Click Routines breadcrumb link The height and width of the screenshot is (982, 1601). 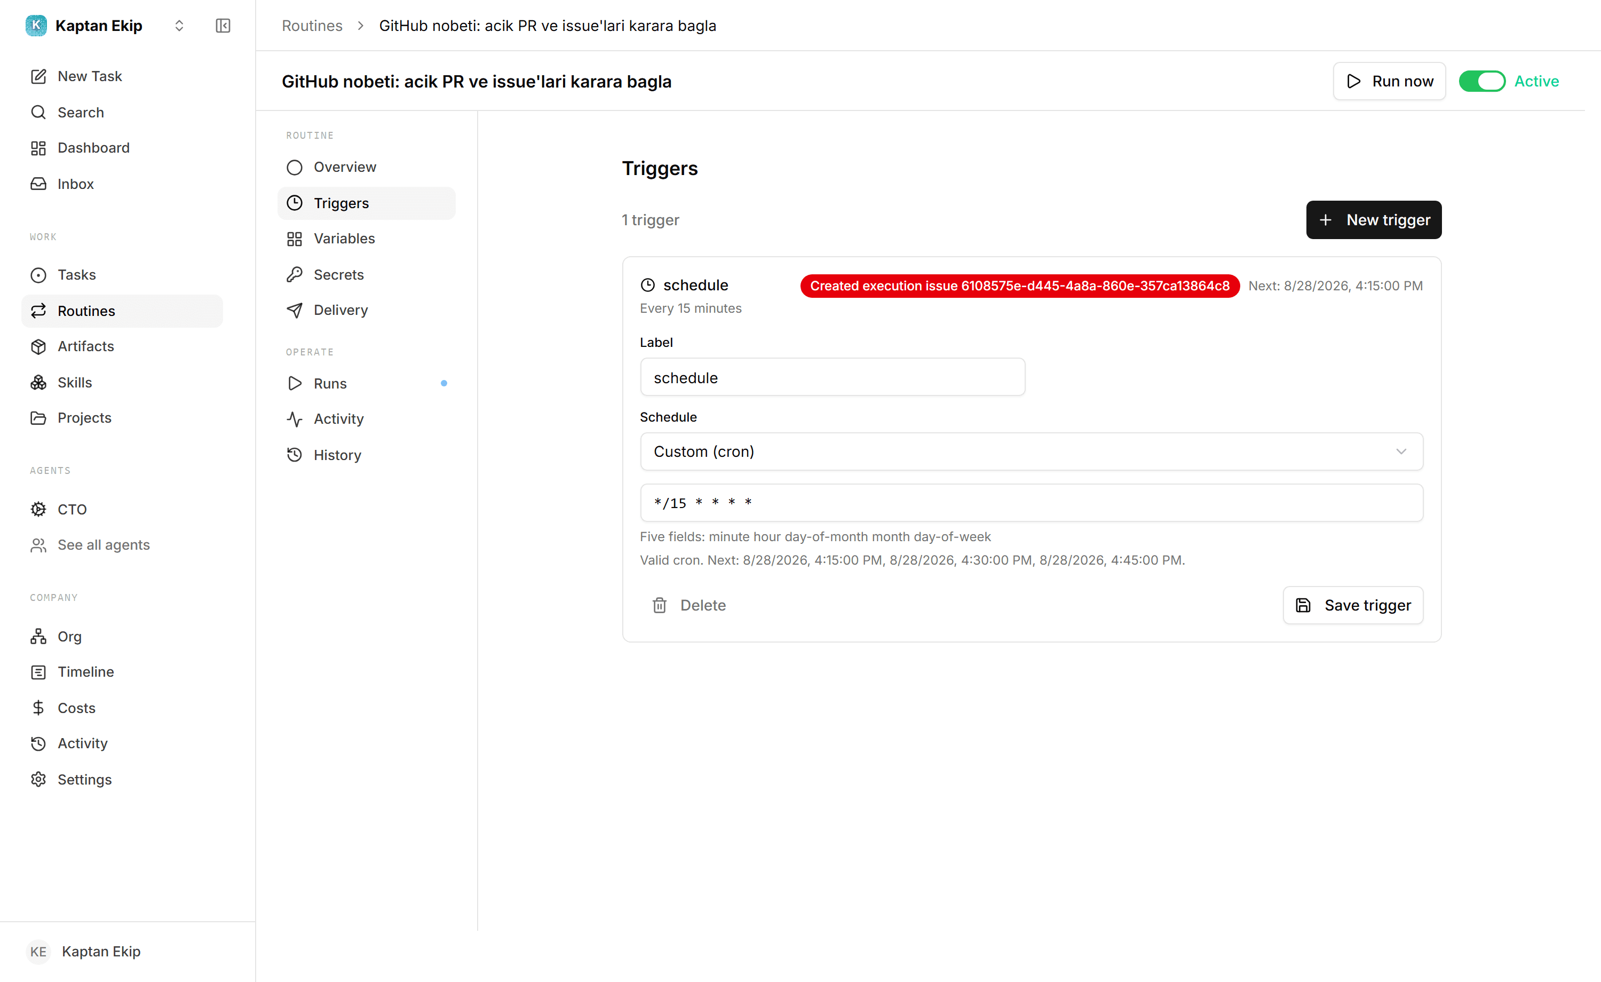[312, 25]
